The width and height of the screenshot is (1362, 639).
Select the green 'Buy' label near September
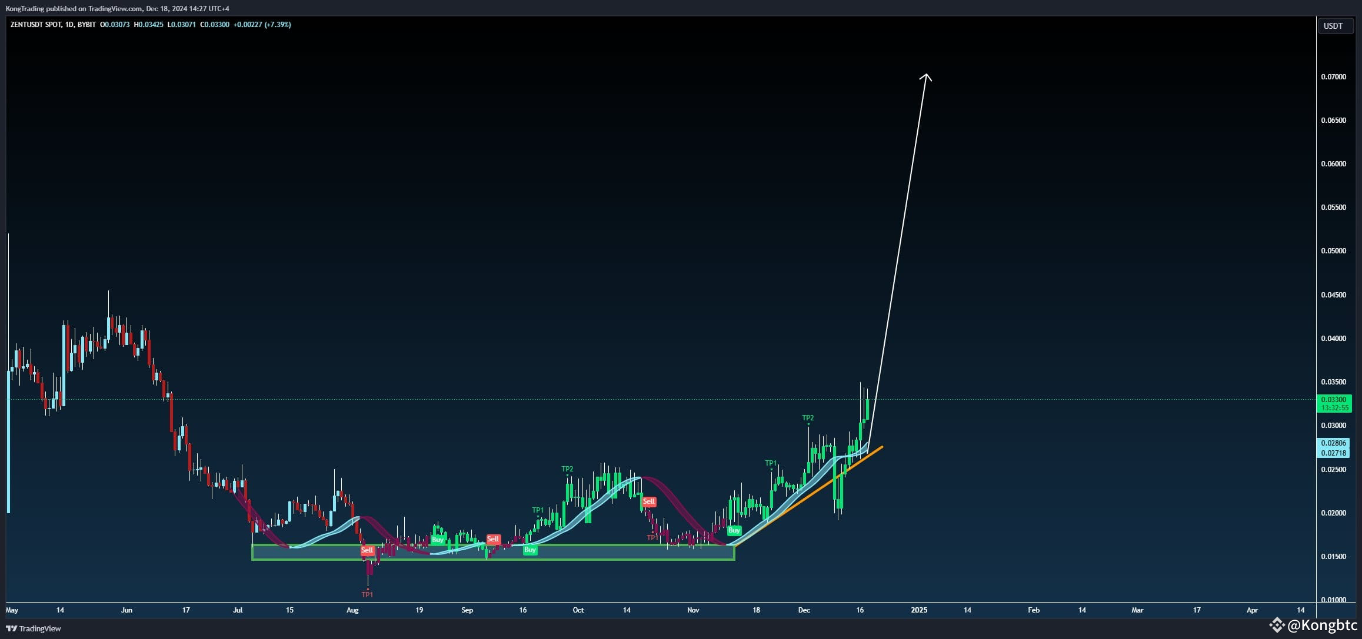click(530, 550)
